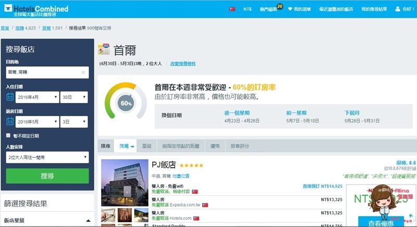
Task: Select the Taiwan flag language icon in header
Action: 232,9
